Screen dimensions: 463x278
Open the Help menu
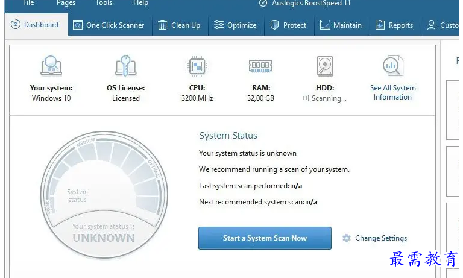[x=140, y=3]
